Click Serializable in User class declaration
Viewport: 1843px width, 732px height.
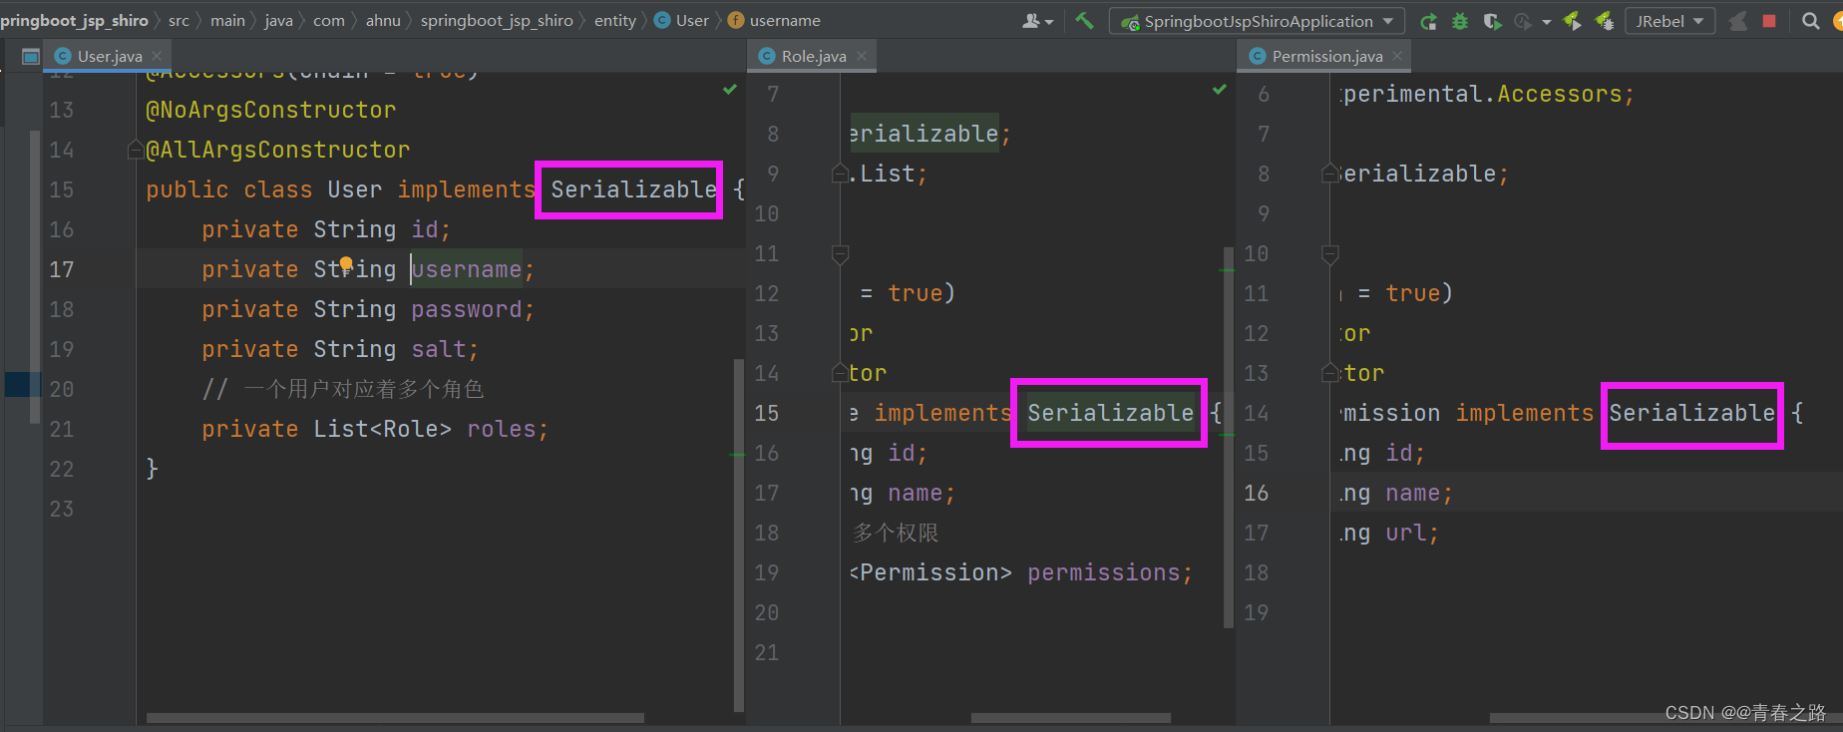point(633,189)
